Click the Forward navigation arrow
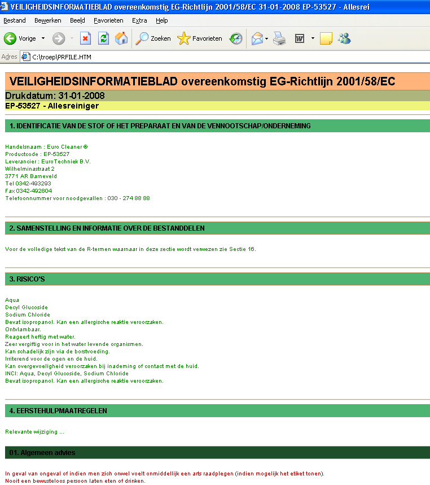The height and width of the screenshot is (485, 430). [59, 38]
